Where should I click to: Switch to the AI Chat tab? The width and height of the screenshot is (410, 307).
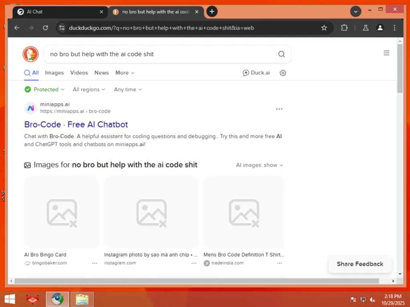60,12
